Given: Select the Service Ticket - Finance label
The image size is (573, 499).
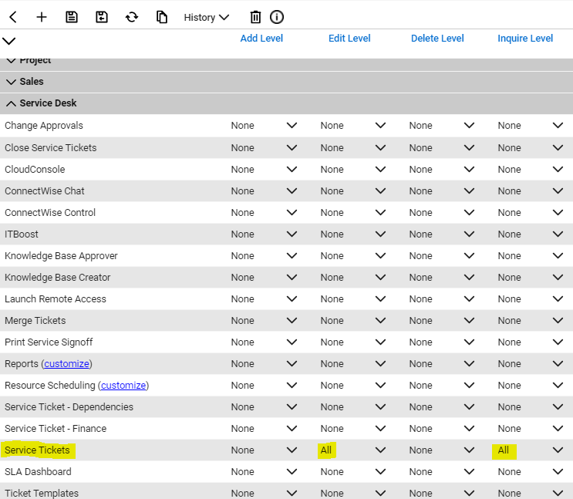Looking at the screenshot, I should [56, 429].
